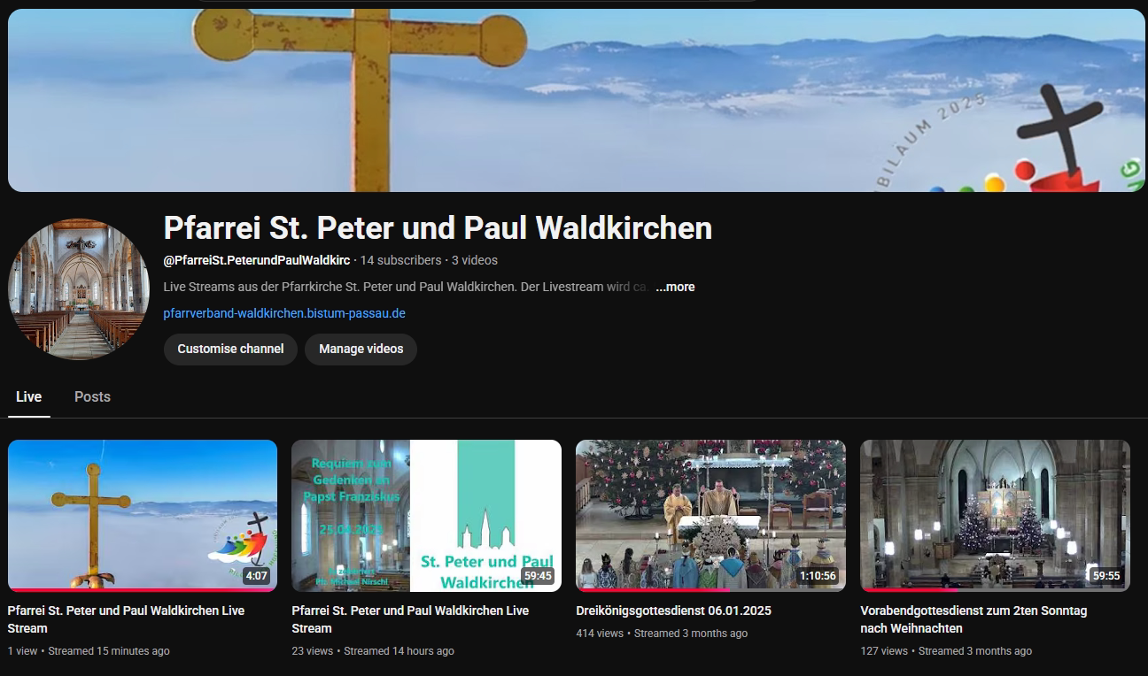Expand channel description with ...more
Screen dimensions: 1148x676
pyautogui.click(x=675, y=287)
